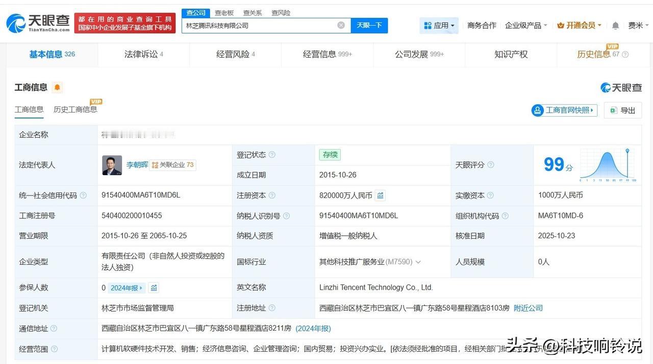Open the 开通会员 dropdown
This screenshot has height=364, width=653.
(x=579, y=25)
